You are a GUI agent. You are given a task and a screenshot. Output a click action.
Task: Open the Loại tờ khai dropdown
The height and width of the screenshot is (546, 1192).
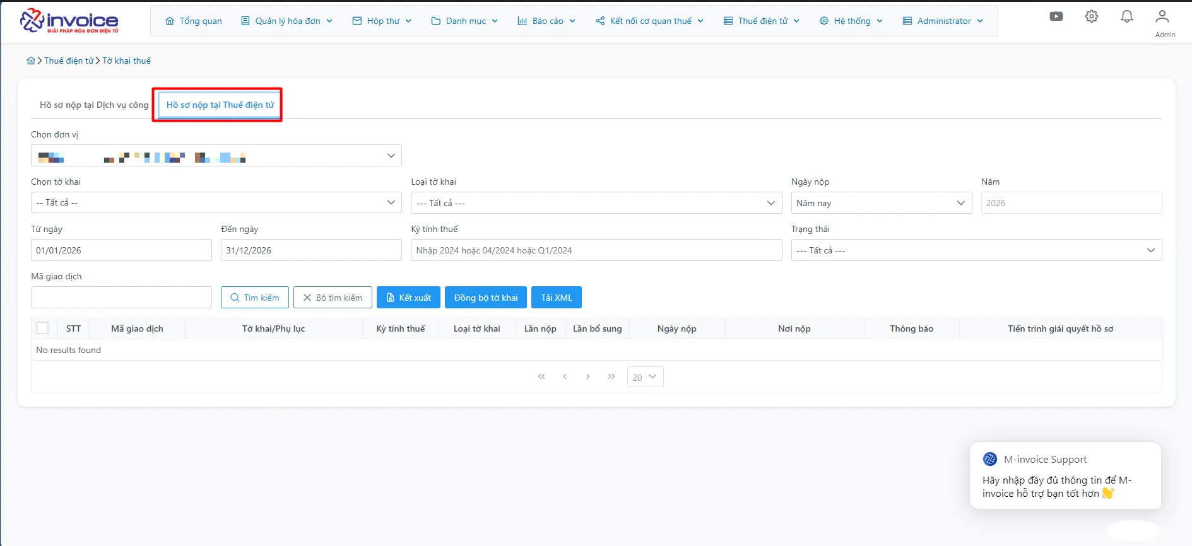[596, 202]
